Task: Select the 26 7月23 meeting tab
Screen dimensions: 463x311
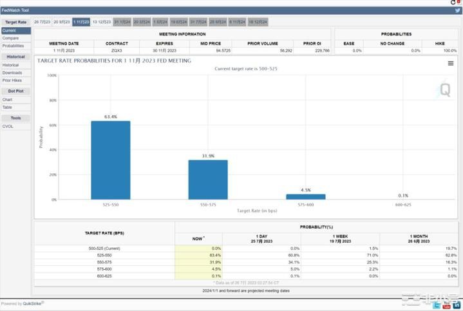Action: tap(42, 22)
